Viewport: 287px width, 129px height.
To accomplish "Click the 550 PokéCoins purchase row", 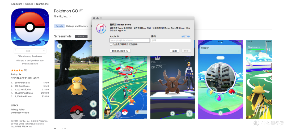I will (30, 83).
